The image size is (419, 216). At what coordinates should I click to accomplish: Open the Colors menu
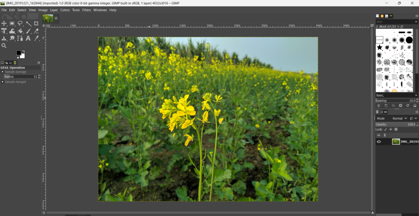65,10
